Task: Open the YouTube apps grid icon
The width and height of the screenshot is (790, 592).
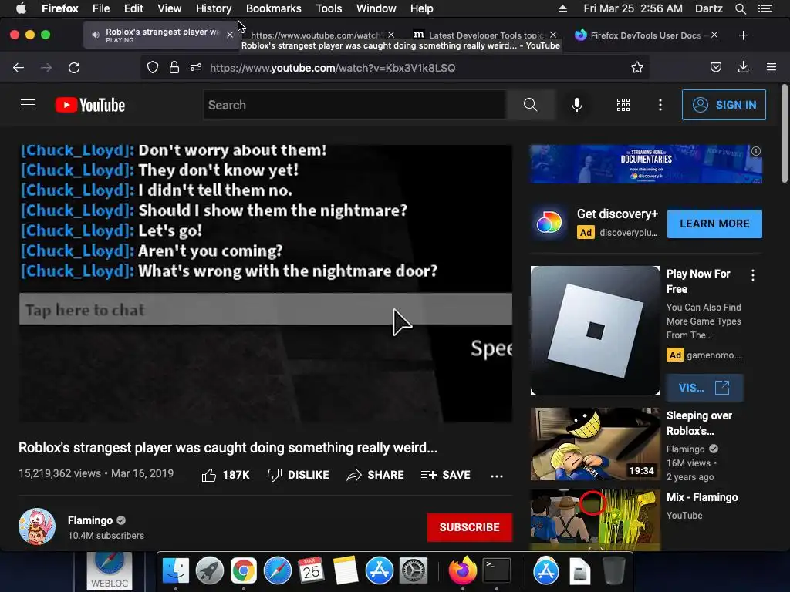Action: click(623, 105)
